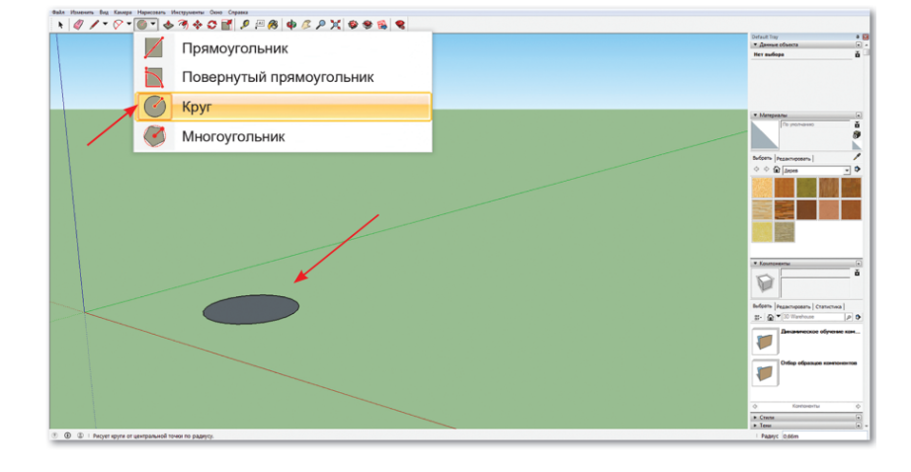
Task: Expand the Тени panel
Action: (x=755, y=426)
